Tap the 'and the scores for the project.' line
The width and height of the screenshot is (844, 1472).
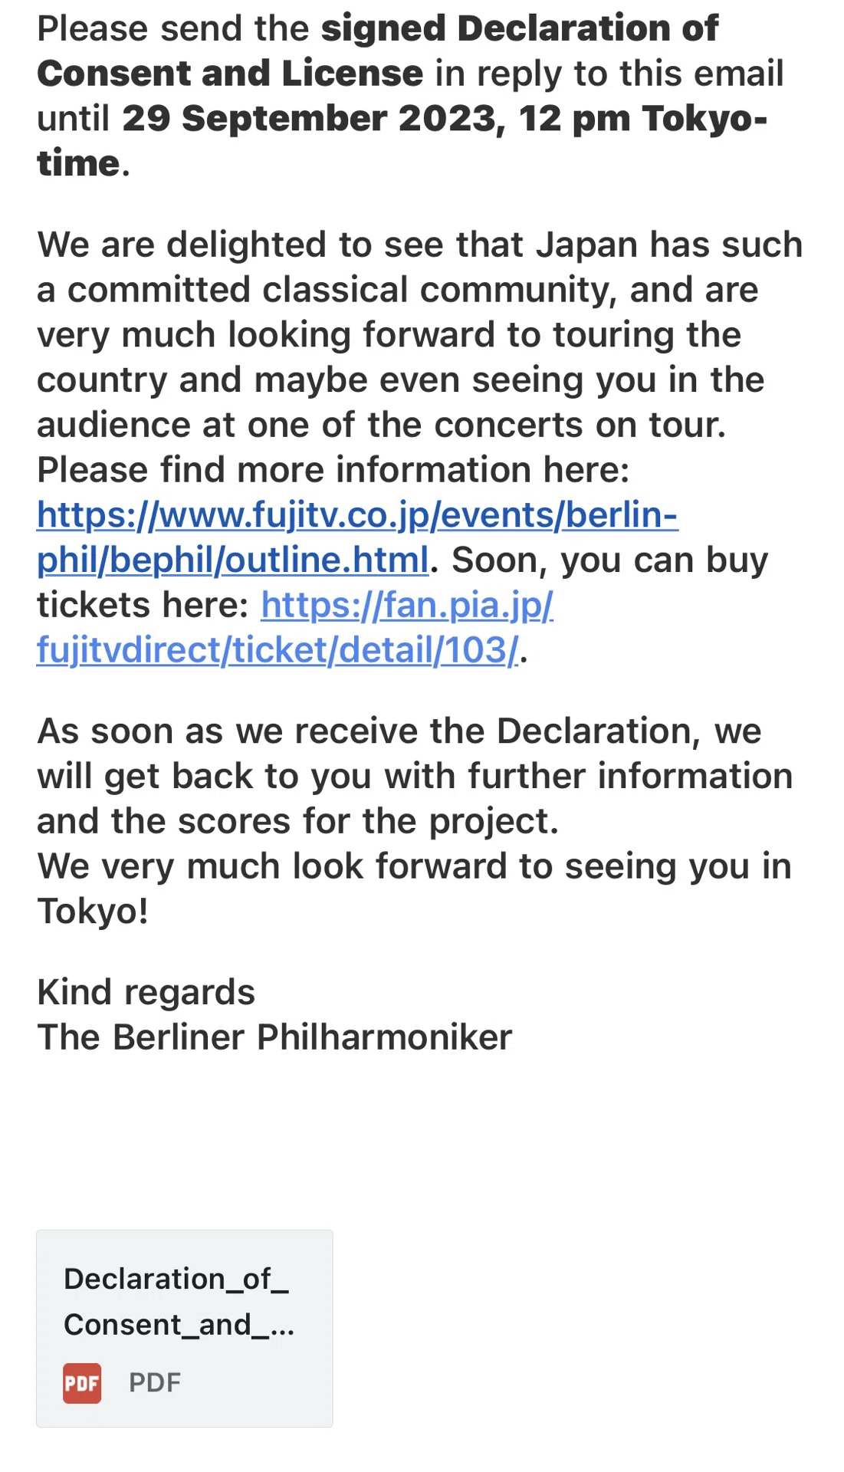click(298, 821)
